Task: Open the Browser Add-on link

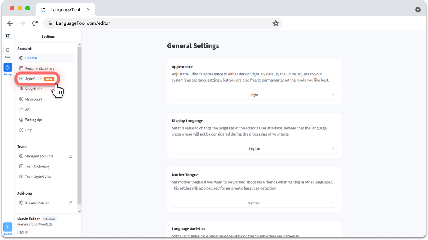Action: point(37,203)
